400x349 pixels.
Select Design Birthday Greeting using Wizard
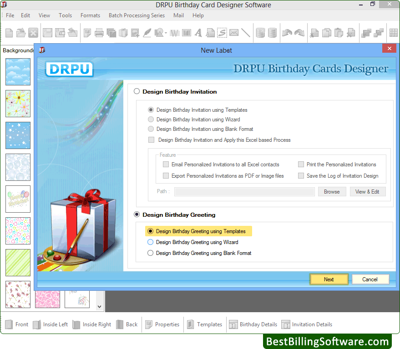pyautogui.click(x=151, y=242)
